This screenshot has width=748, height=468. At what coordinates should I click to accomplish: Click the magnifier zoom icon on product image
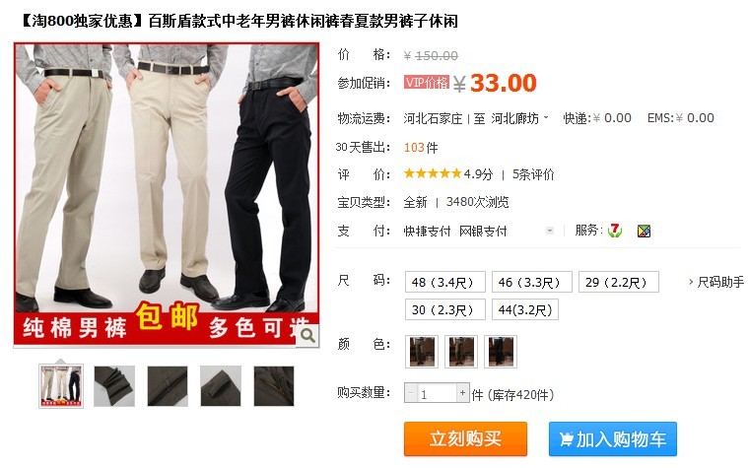coord(307,336)
